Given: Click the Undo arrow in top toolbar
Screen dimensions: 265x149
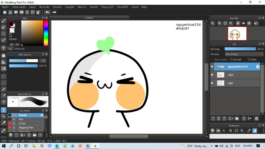Looking at the screenshot, I should point(47,12).
